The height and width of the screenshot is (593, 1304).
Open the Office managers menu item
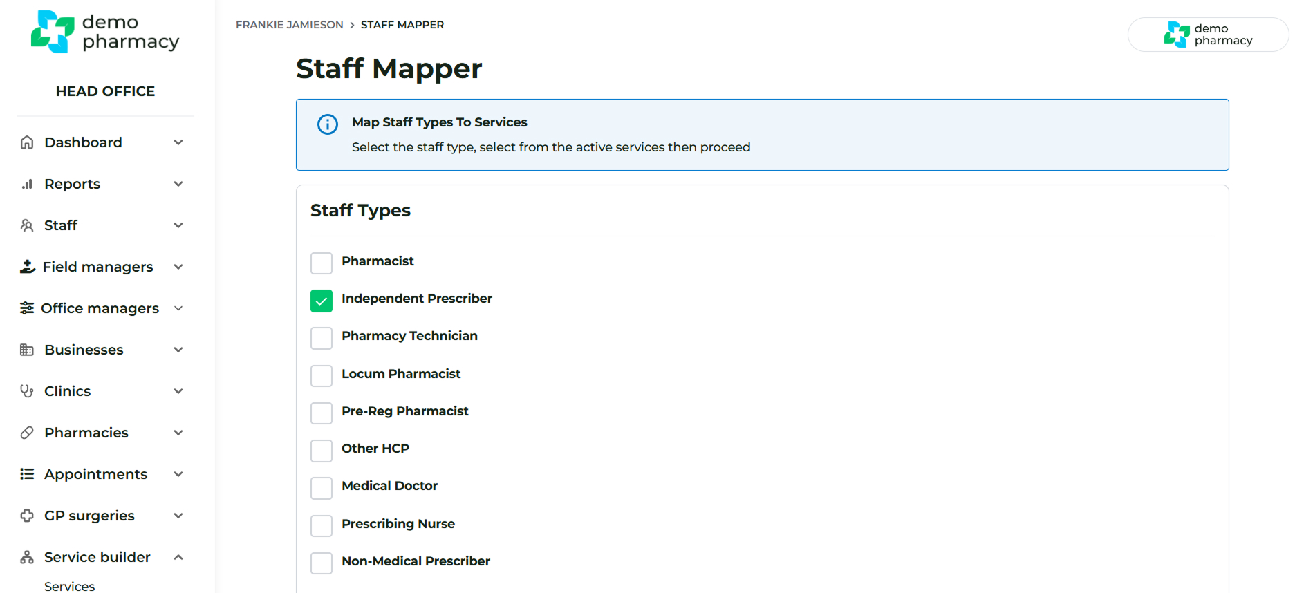click(x=100, y=308)
